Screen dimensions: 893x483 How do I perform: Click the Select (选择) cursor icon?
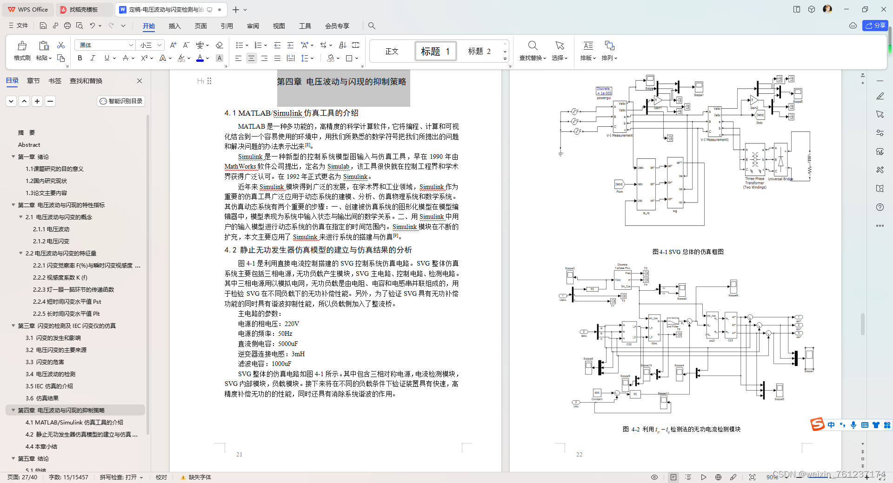pyautogui.click(x=560, y=46)
